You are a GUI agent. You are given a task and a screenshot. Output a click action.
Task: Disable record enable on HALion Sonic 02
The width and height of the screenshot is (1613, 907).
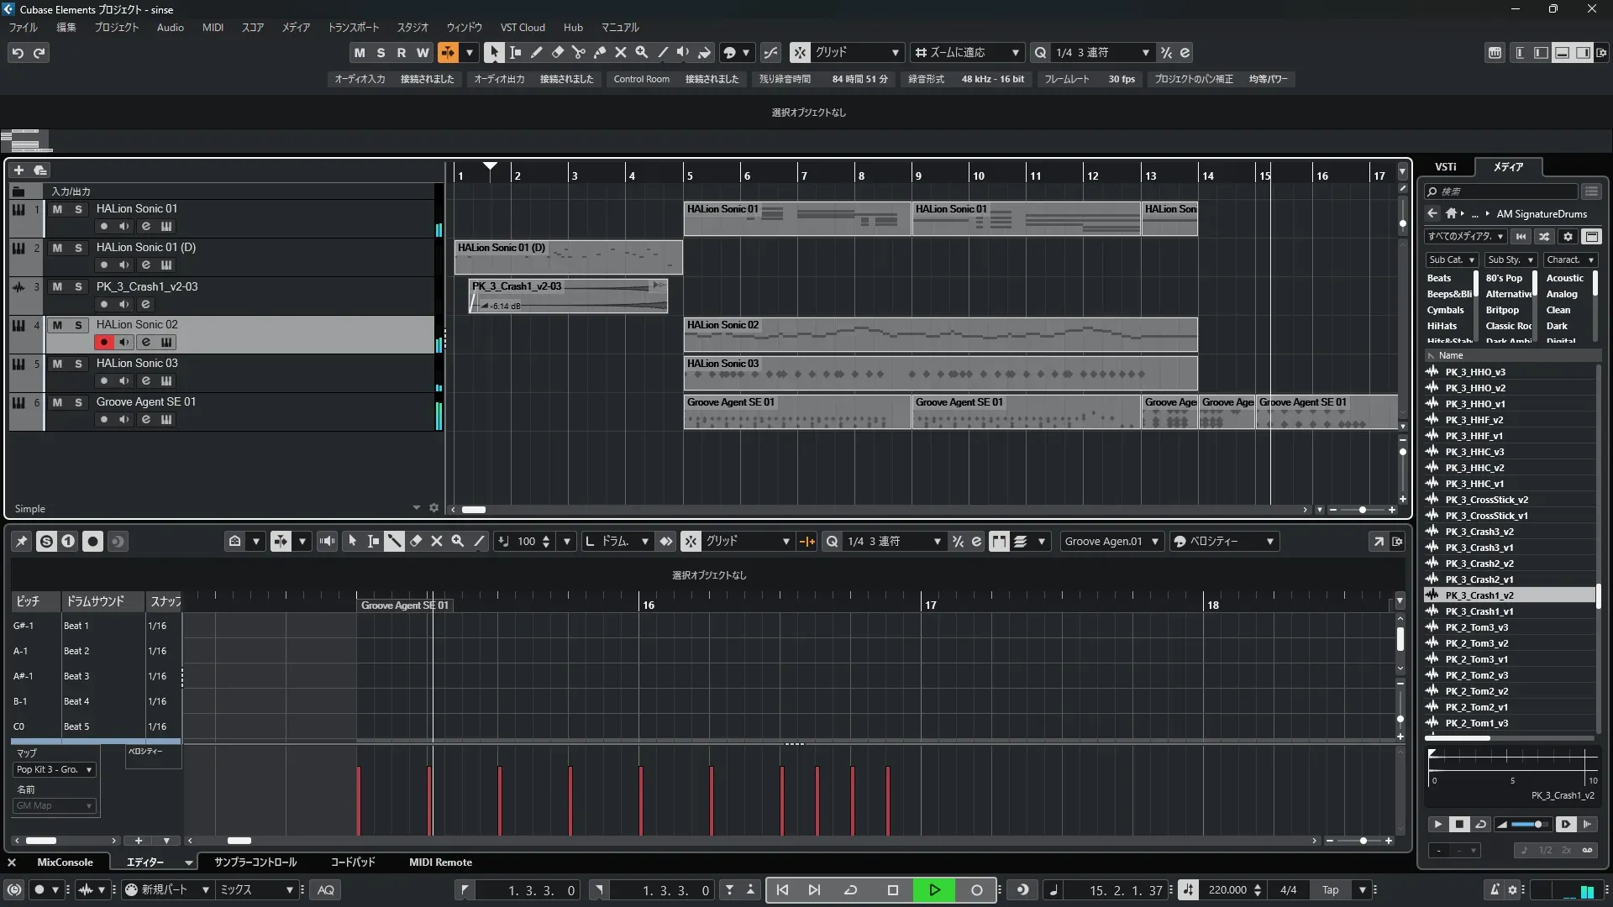pos(103,342)
